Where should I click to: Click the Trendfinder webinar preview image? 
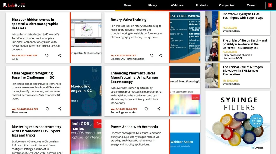point(86,37)
